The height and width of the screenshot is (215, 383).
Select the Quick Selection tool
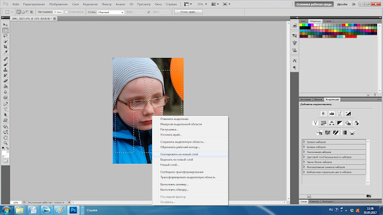click(5, 41)
